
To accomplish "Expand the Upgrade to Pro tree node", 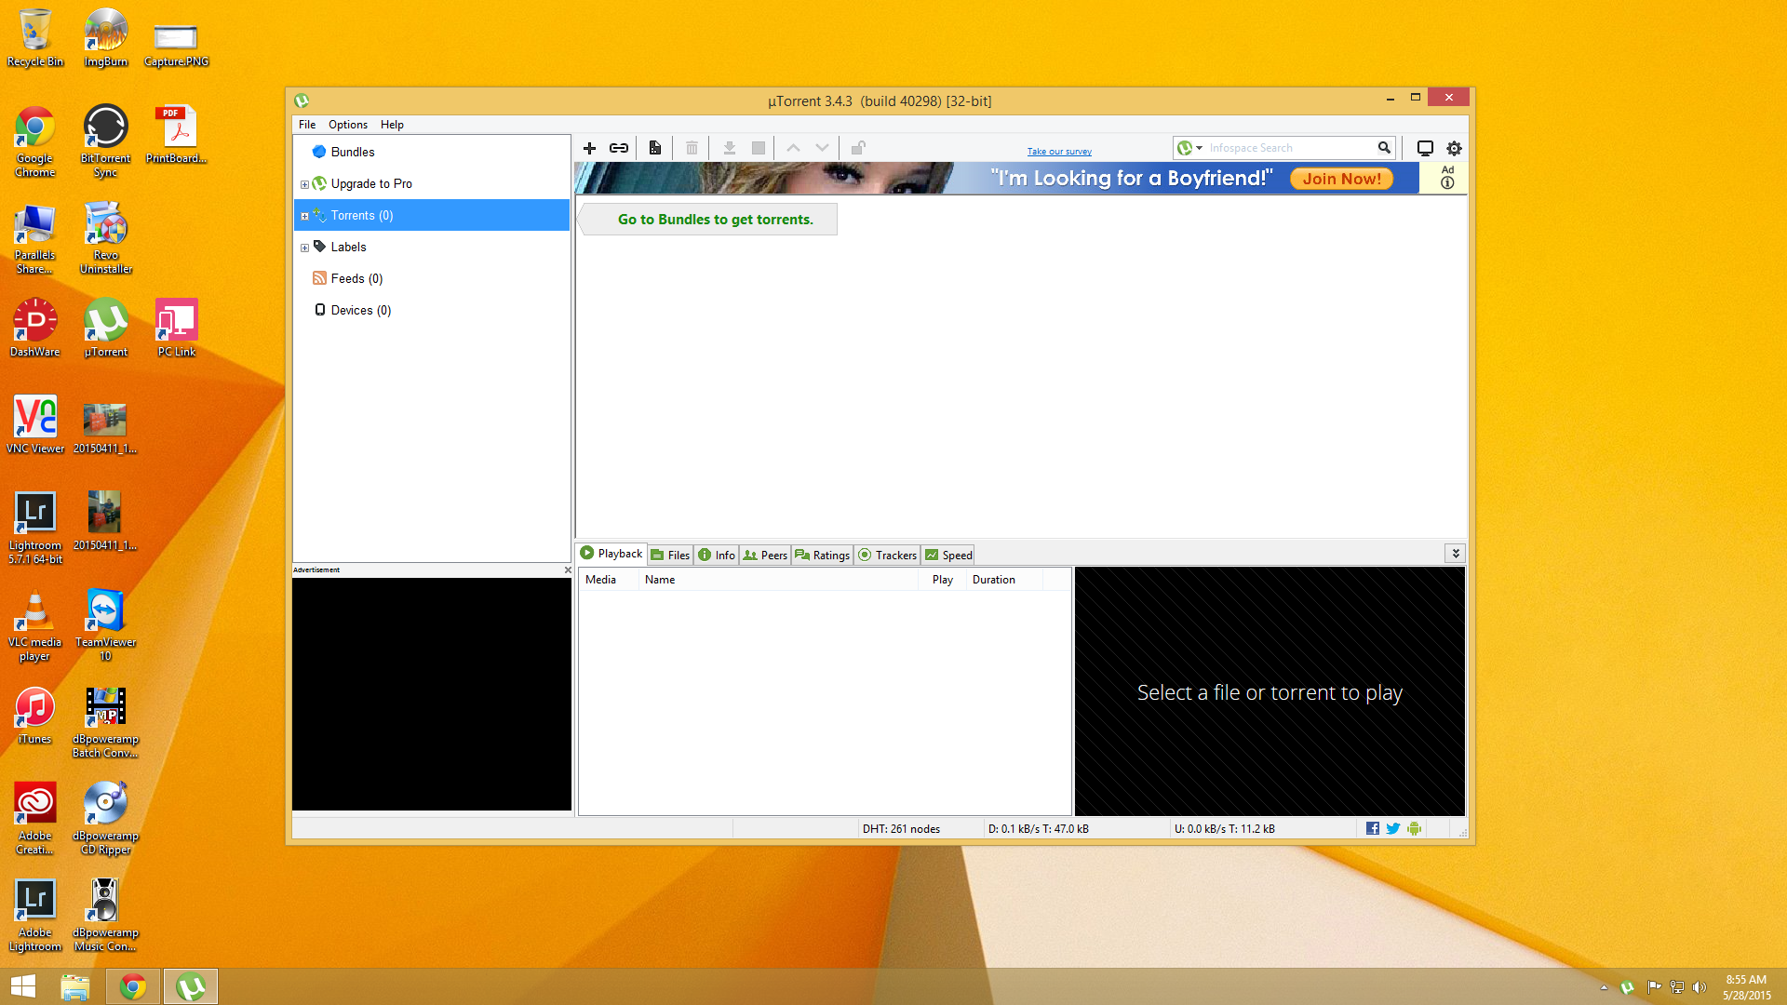I will pyautogui.click(x=304, y=184).
